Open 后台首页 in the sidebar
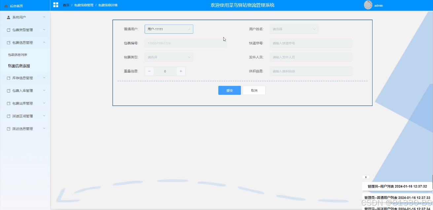This screenshot has width=433, height=210. [x=17, y=6]
